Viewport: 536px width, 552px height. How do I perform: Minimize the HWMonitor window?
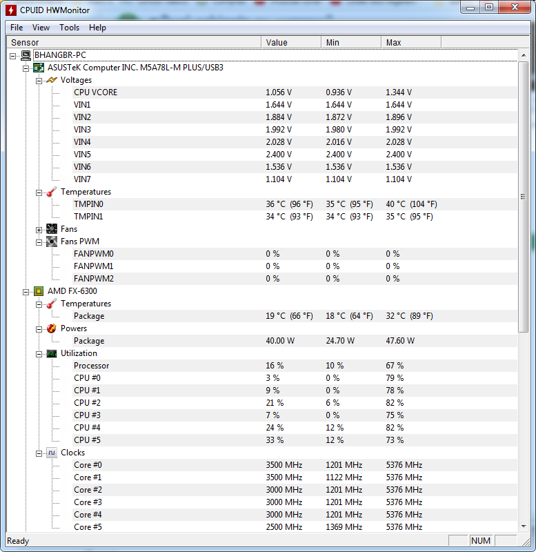coord(470,8)
